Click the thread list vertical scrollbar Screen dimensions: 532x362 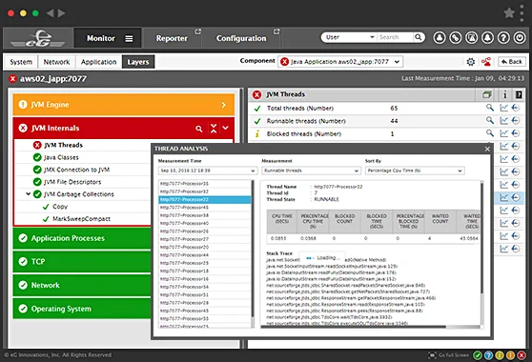pyautogui.click(x=253, y=250)
